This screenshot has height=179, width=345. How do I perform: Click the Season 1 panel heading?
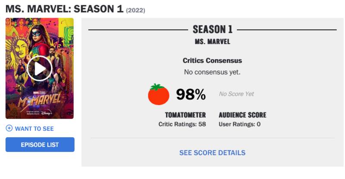tap(212, 30)
